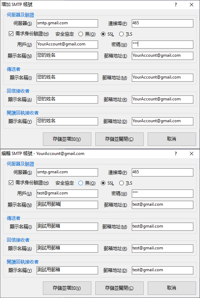Toggle 需求身份驗證 checkbox in Edit SMTP dialog
200x298 pixels.
tap(11, 183)
